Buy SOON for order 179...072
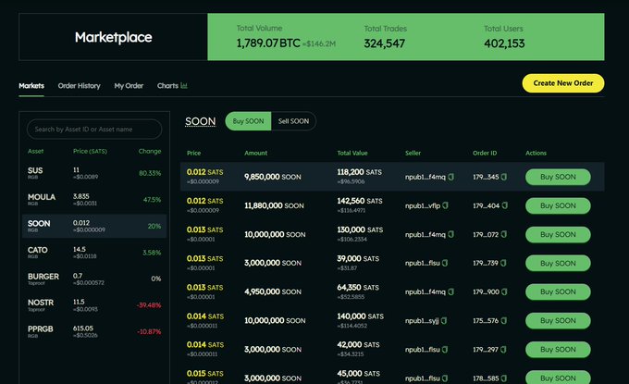The image size is (629, 384). coord(558,234)
